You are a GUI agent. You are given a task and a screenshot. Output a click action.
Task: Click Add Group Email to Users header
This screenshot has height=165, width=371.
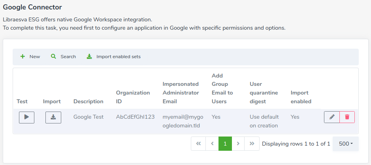222,88
